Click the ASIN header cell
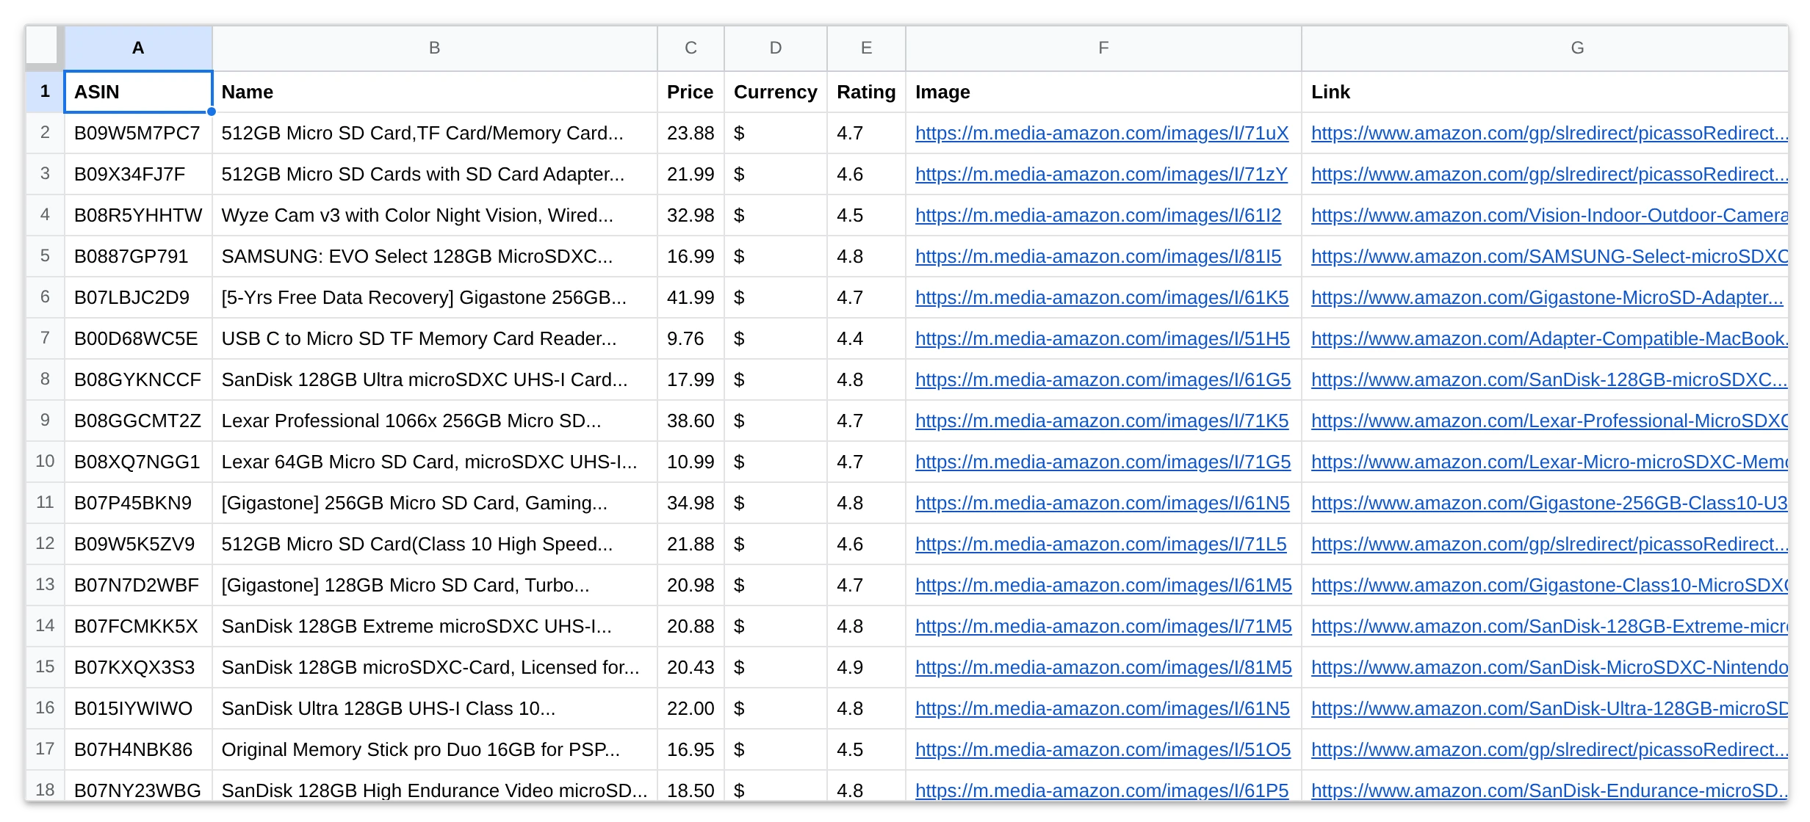The width and height of the screenshot is (1810, 822). pos(138,92)
